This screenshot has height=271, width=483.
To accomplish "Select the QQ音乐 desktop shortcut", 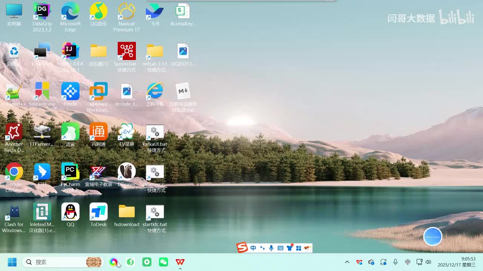I will click(x=98, y=15).
